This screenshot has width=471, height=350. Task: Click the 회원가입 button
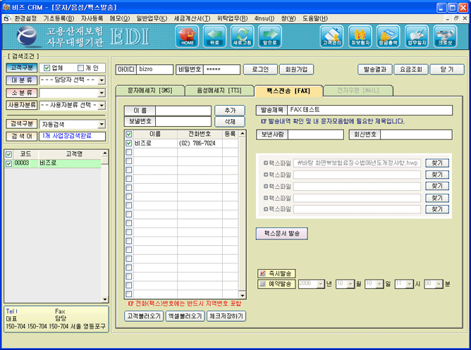[296, 69]
